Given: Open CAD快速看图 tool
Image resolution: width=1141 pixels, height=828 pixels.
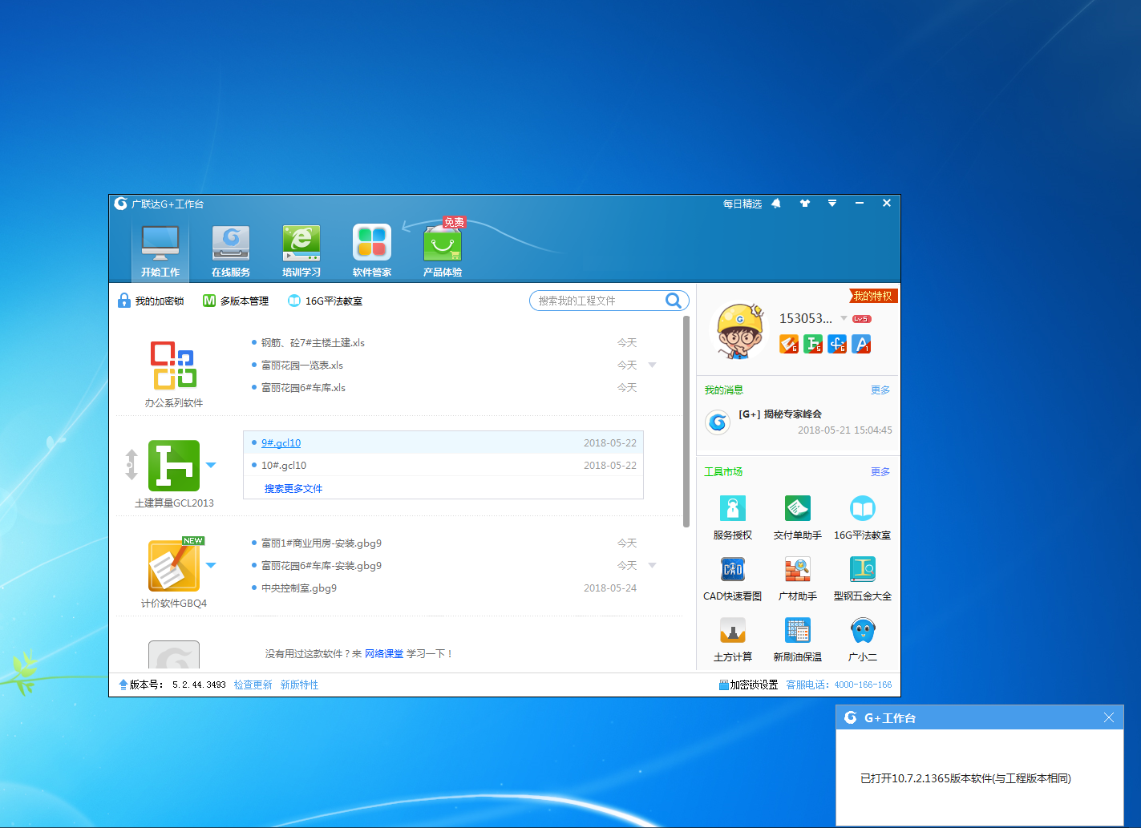Looking at the screenshot, I should tap(733, 578).
